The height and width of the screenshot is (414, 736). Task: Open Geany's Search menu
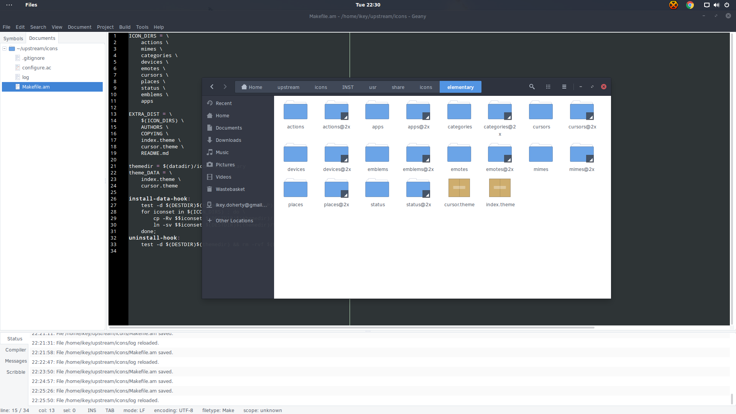(x=38, y=27)
